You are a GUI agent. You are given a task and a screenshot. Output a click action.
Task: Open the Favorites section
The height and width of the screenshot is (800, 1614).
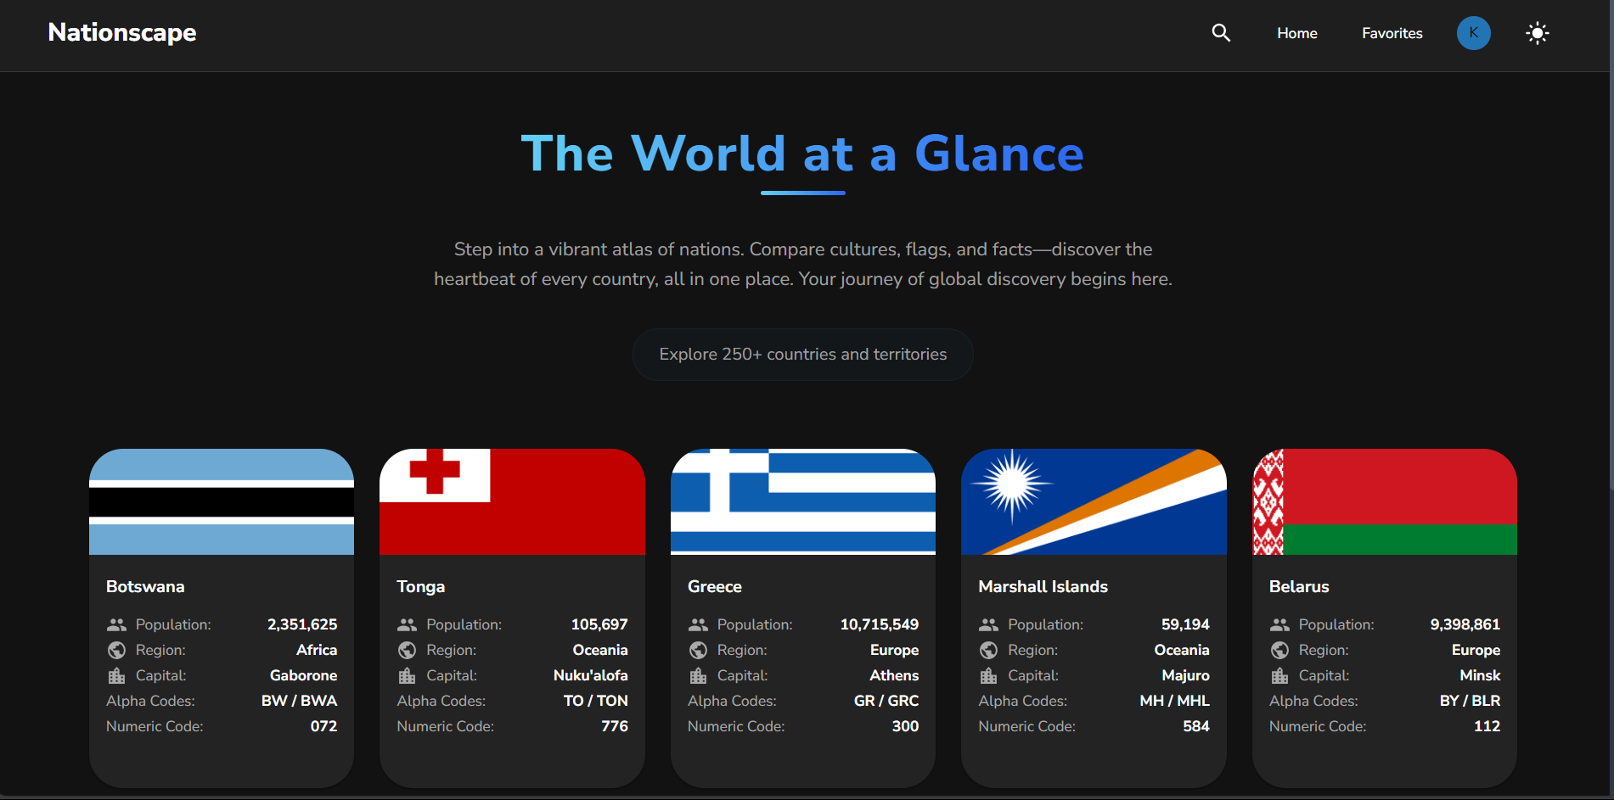pyautogui.click(x=1392, y=32)
